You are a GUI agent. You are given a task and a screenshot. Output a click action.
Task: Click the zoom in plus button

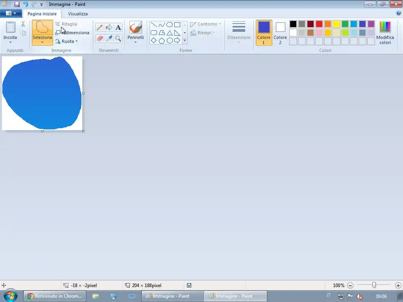pyautogui.click(x=398, y=285)
